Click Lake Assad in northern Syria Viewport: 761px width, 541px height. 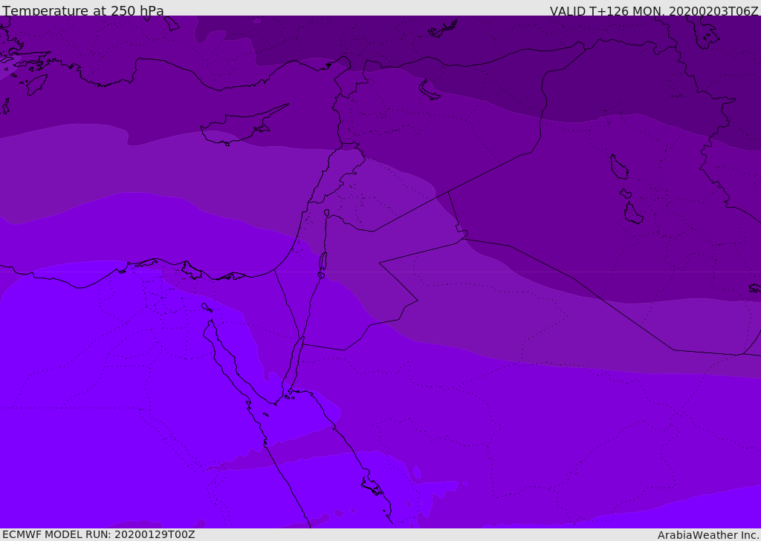click(x=429, y=89)
